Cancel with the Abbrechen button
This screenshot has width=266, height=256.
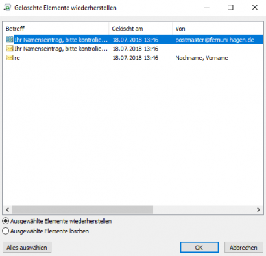point(243,248)
